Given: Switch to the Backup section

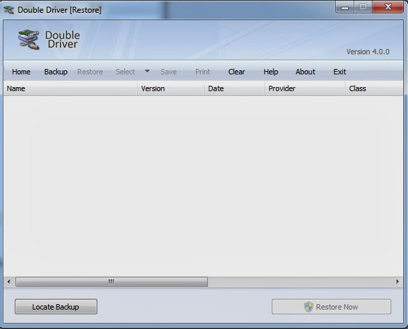Looking at the screenshot, I should [56, 72].
